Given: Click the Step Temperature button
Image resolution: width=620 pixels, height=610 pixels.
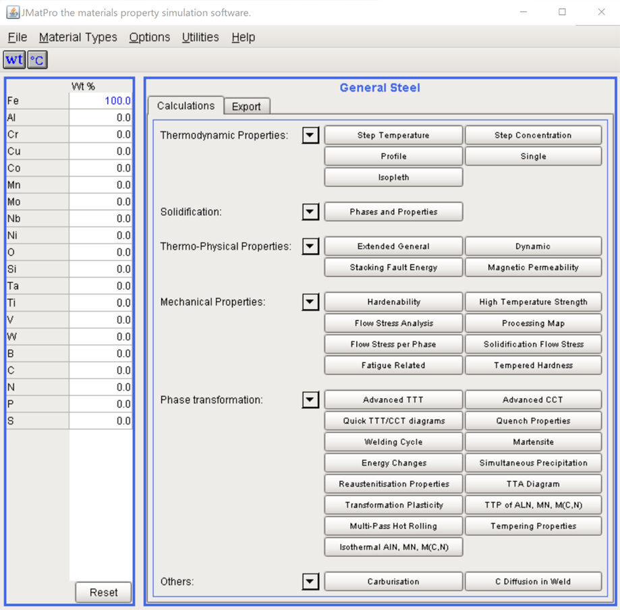Looking at the screenshot, I should click(x=393, y=135).
